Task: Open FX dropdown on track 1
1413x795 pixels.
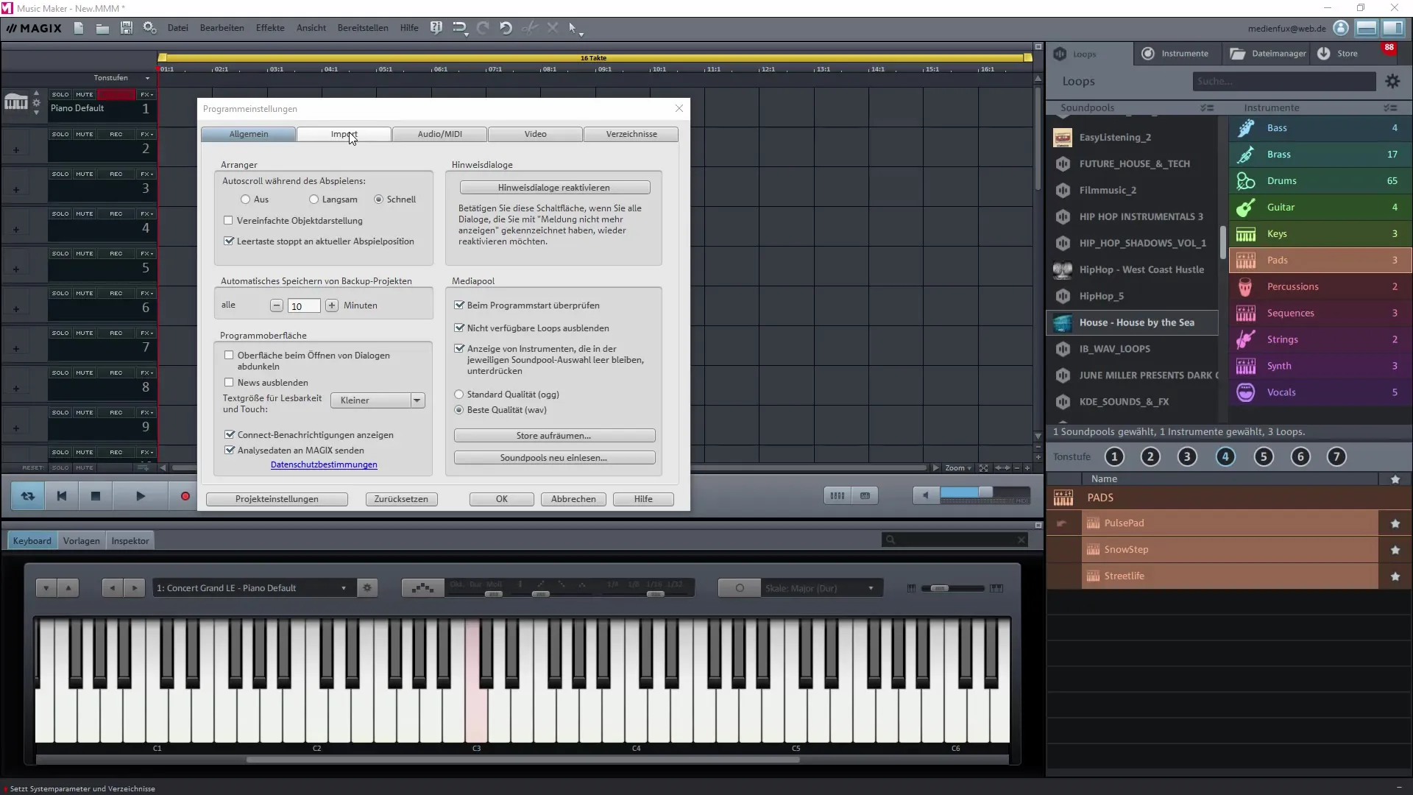Action: pos(147,94)
